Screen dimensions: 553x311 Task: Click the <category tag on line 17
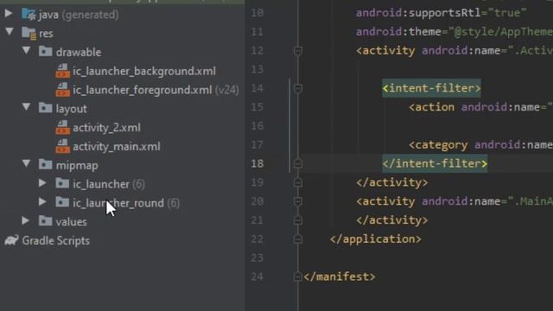point(438,145)
